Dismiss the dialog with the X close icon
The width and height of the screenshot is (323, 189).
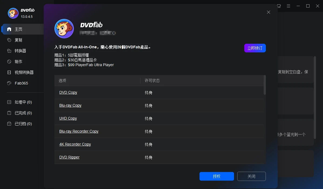click(268, 12)
